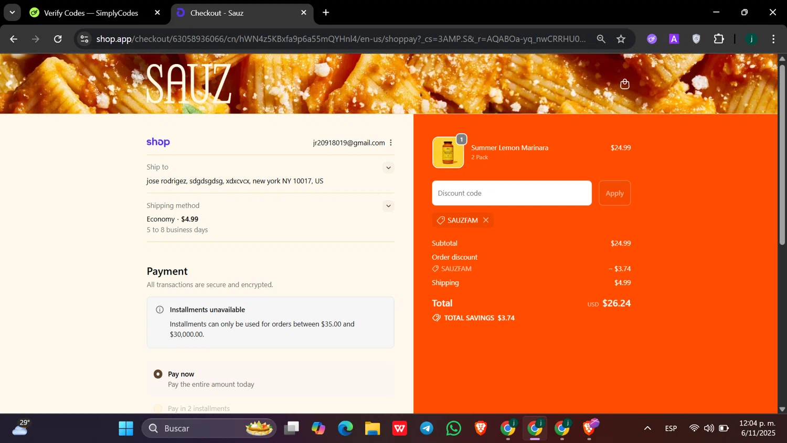Apply the discount code
The image size is (787, 443).
(x=615, y=193)
